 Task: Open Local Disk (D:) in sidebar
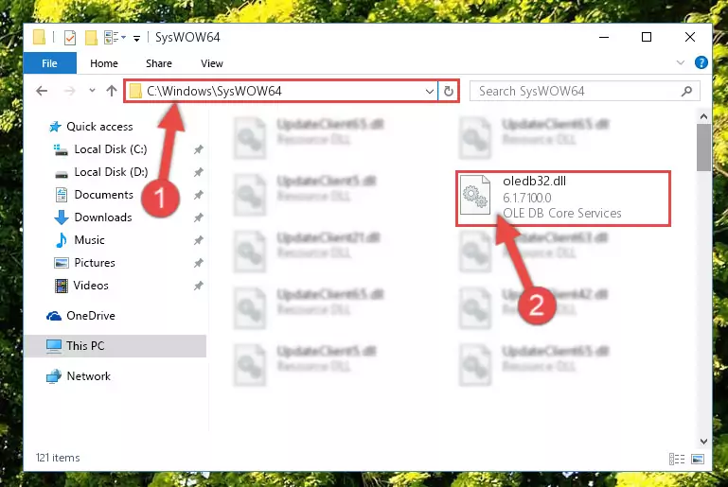tap(111, 172)
